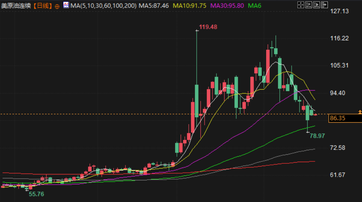Click the 55.76 low price label
The image size is (362, 202).
[x=36, y=194]
